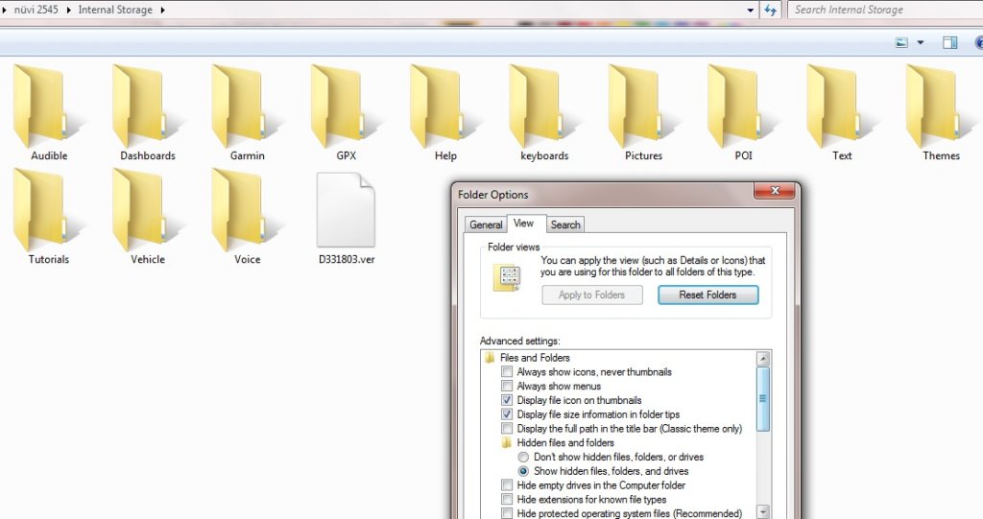The image size is (983, 519).
Task: Close the Folder Options dialog
Action: [775, 191]
